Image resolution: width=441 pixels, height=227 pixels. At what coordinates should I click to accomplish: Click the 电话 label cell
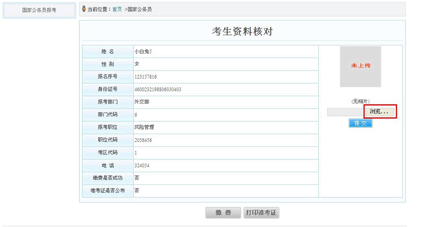(107, 165)
